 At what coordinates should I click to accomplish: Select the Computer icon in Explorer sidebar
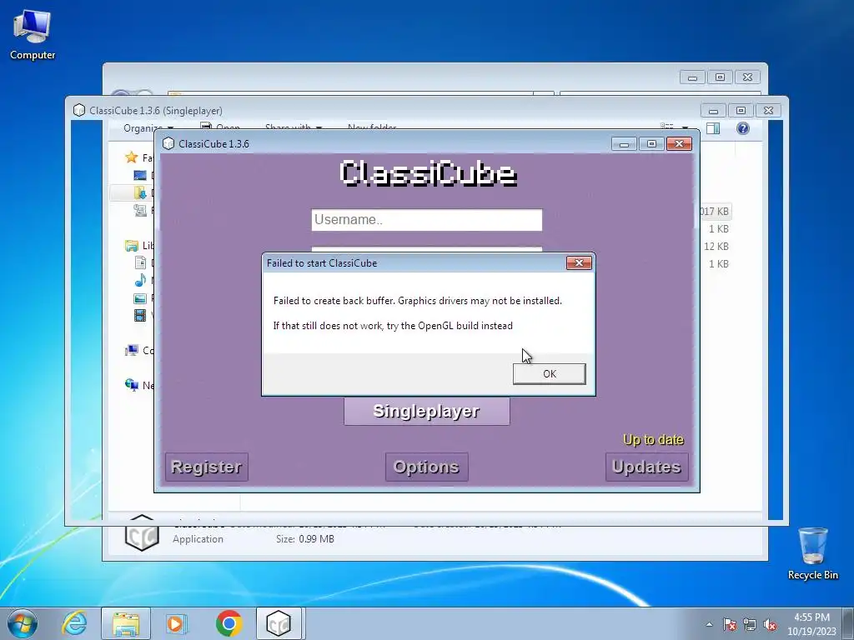click(x=131, y=351)
